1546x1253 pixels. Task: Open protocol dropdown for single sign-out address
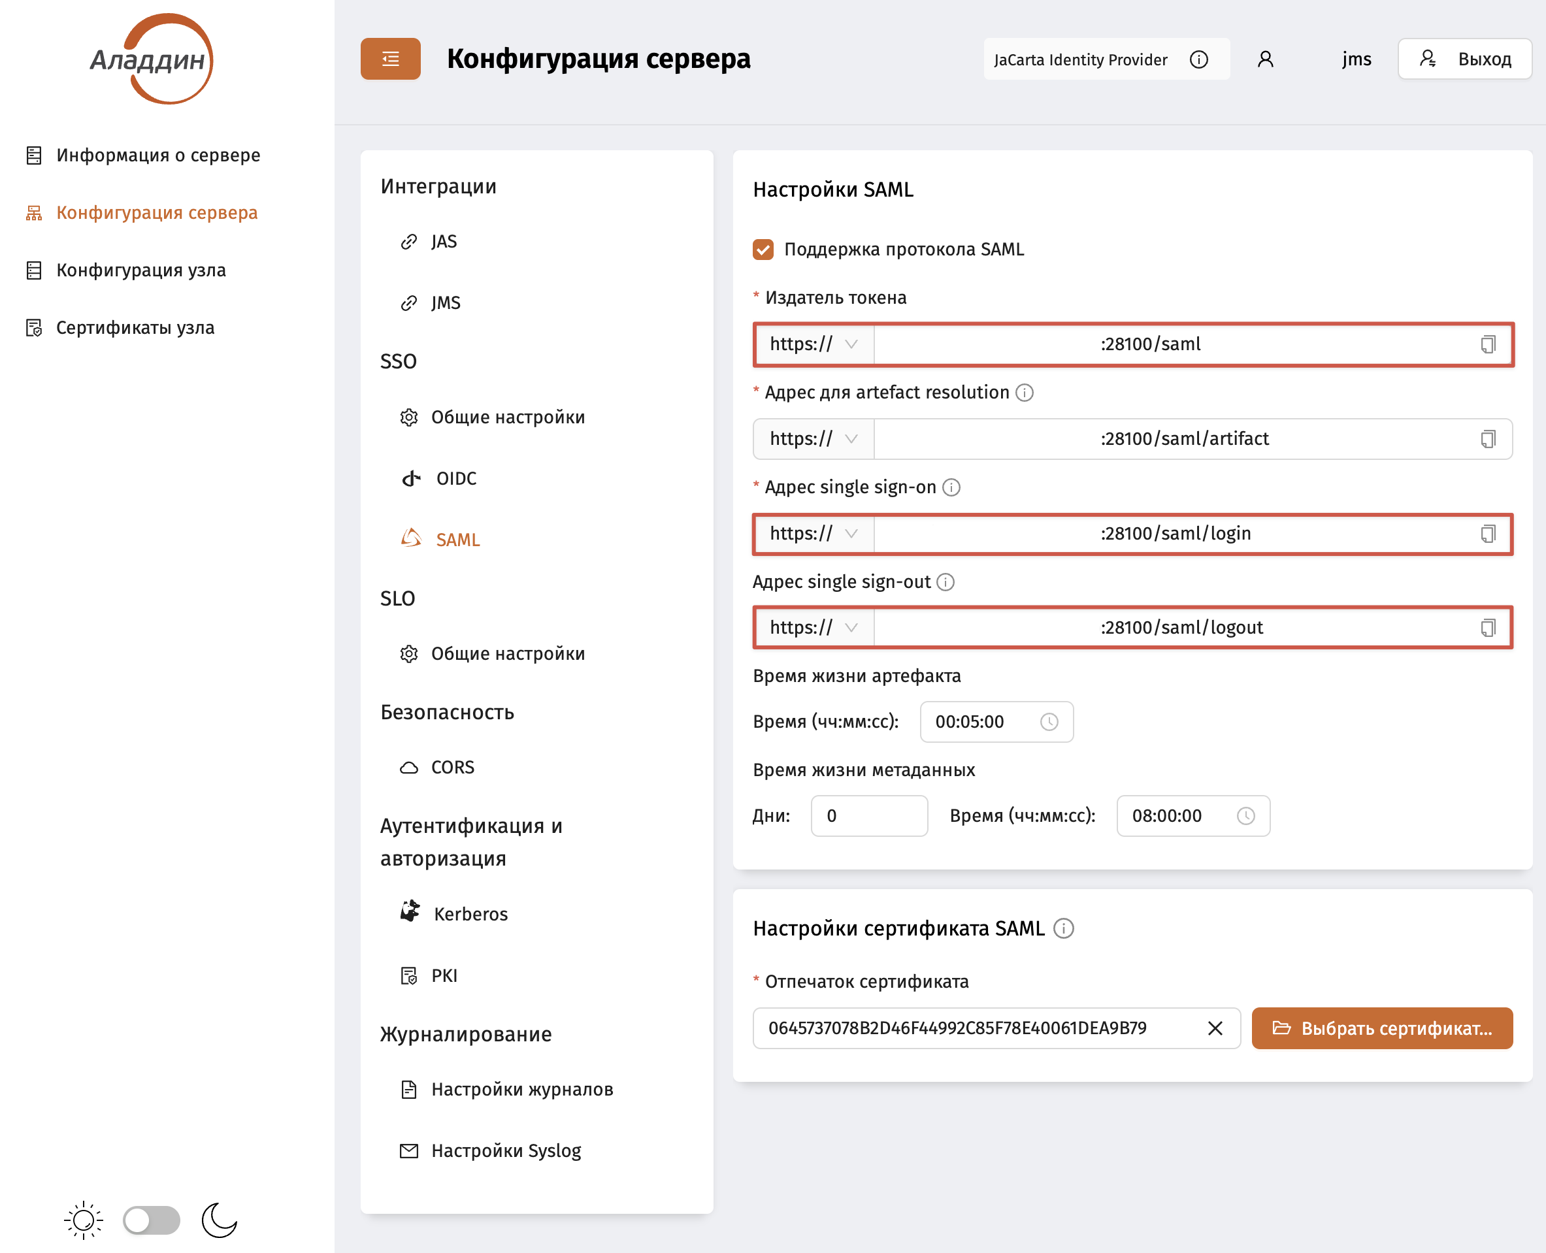point(814,627)
